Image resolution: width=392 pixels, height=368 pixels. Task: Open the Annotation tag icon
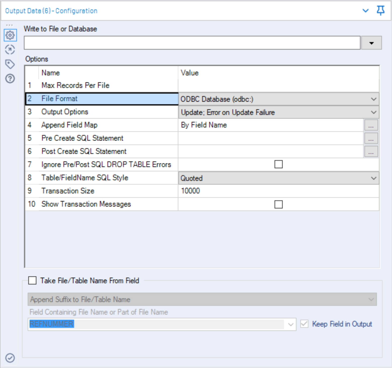(10, 64)
